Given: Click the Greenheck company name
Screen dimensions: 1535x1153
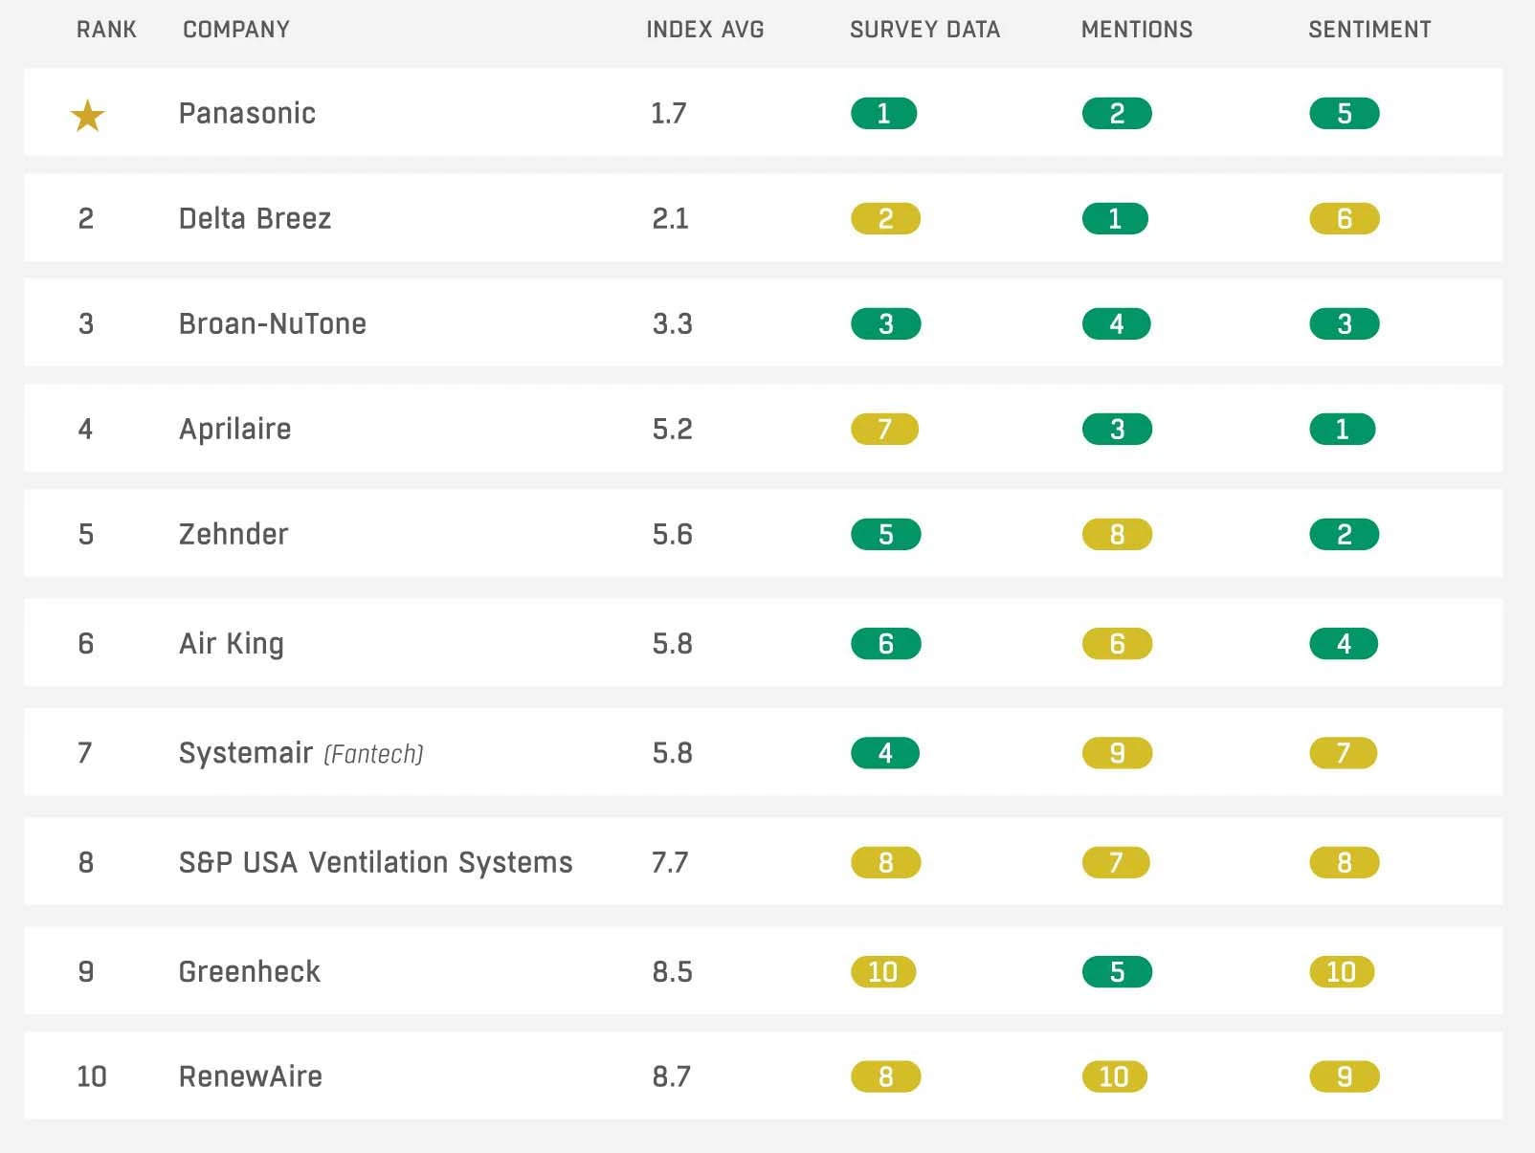Looking at the screenshot, I should click(250, 971).
